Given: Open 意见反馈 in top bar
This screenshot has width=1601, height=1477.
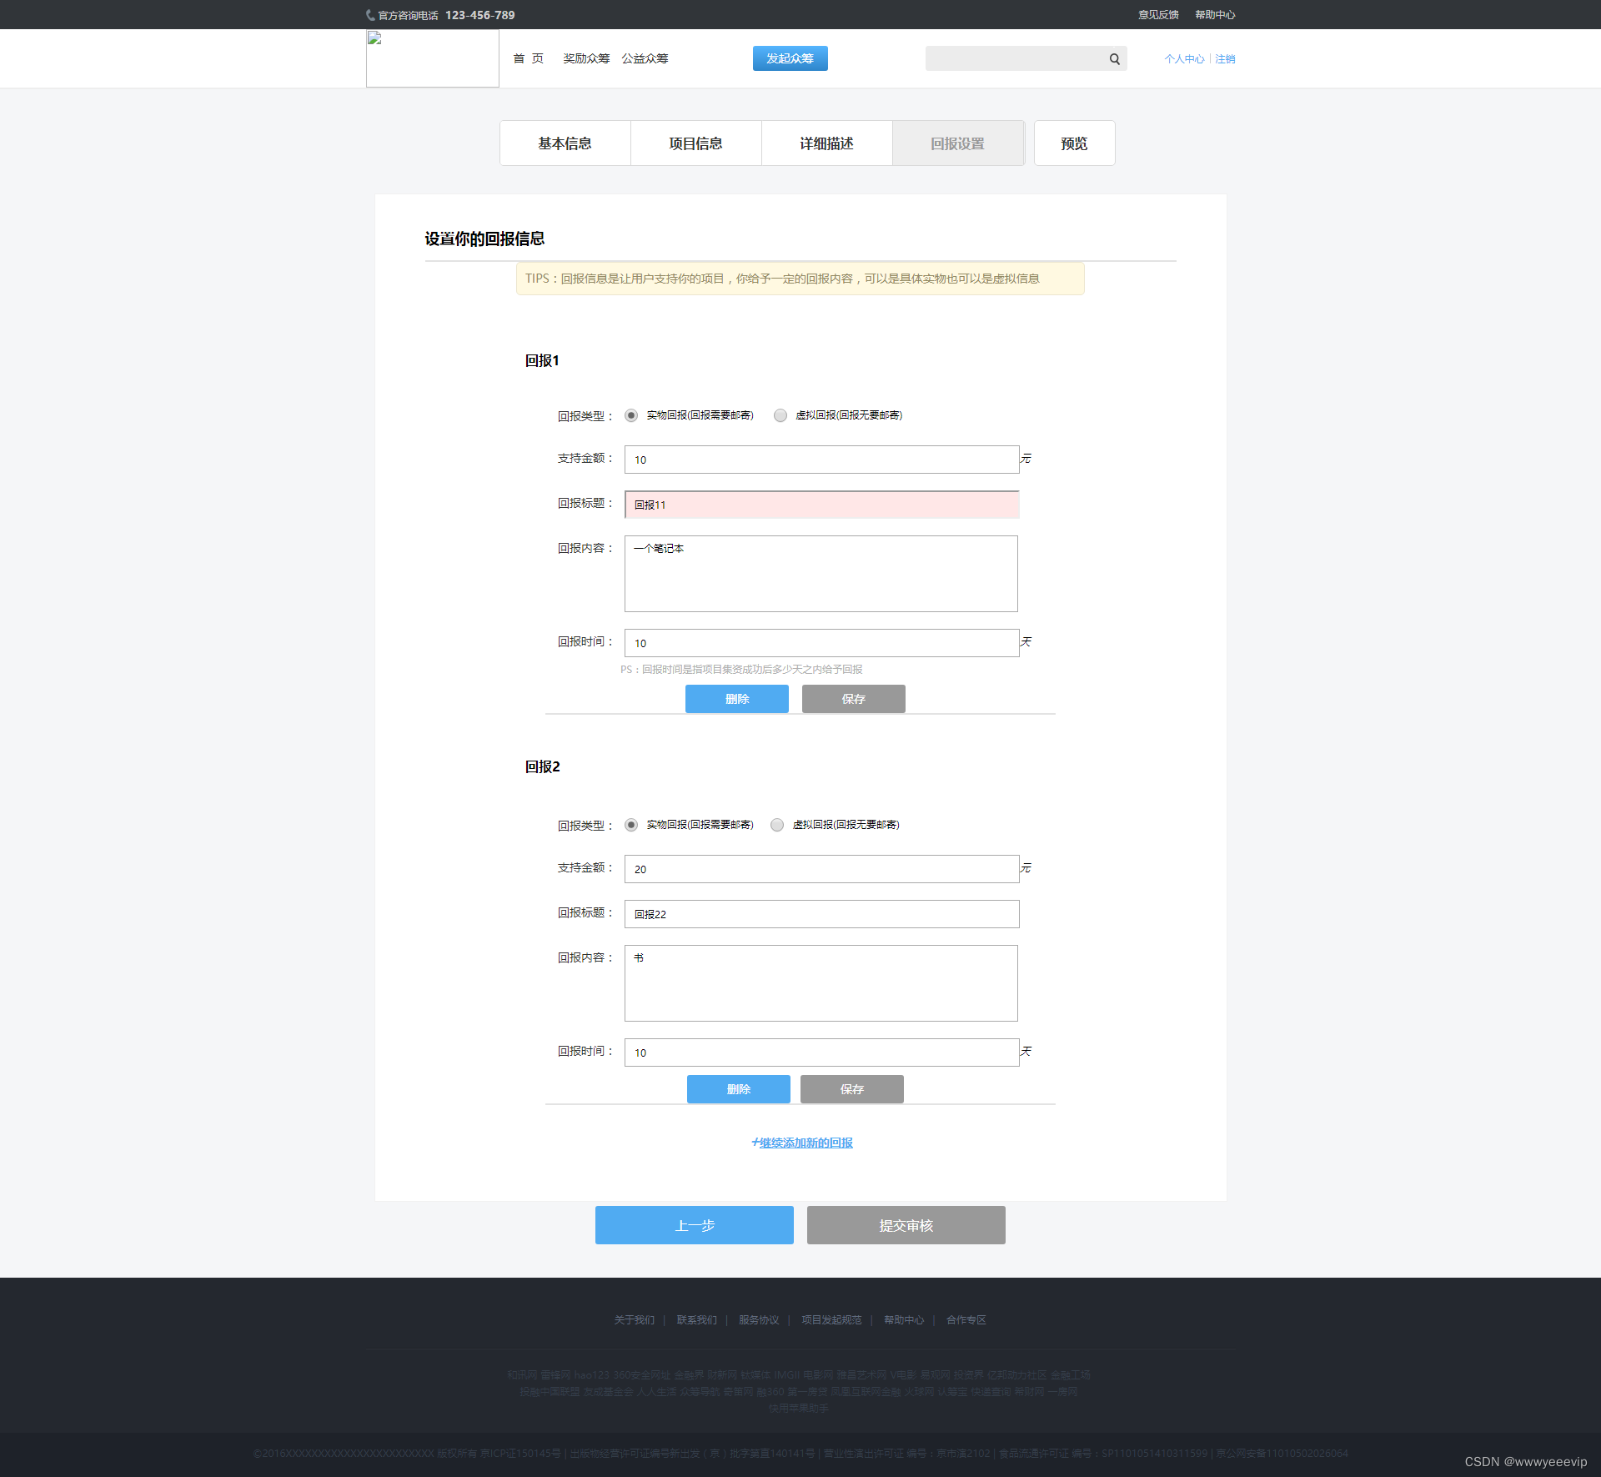Looking at the screenshot, I should [1158, 15].
